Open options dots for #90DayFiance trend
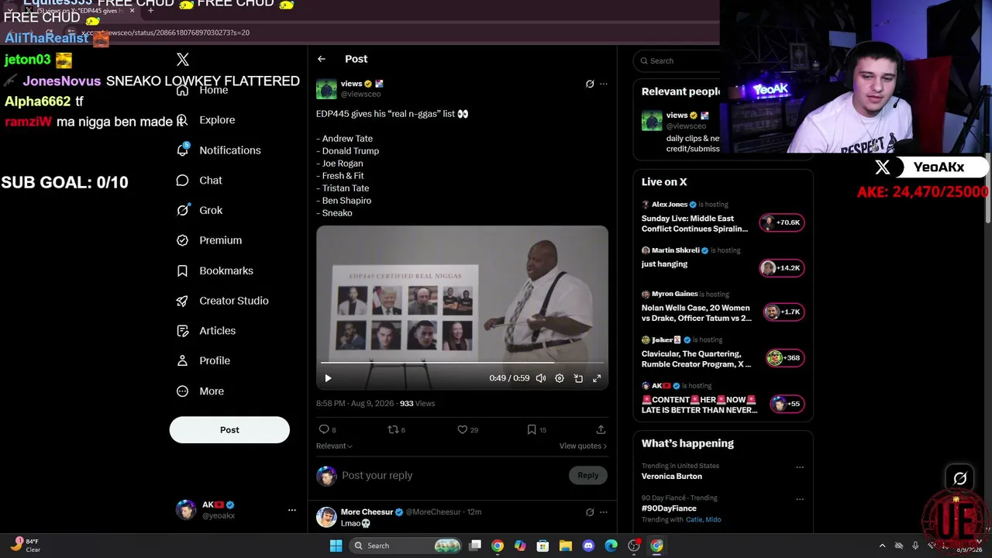 pos(800,499)
